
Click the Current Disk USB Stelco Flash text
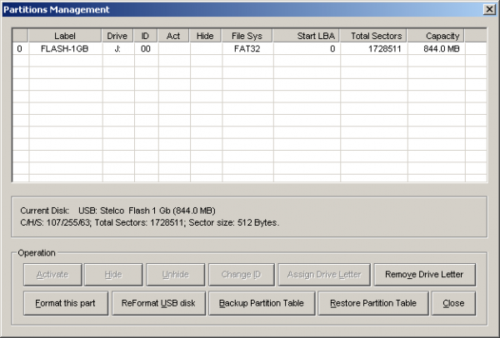117,211
